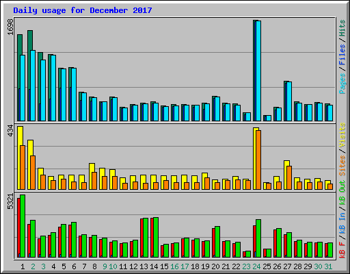Click day 24 on the x-axis

click(256, 266)
